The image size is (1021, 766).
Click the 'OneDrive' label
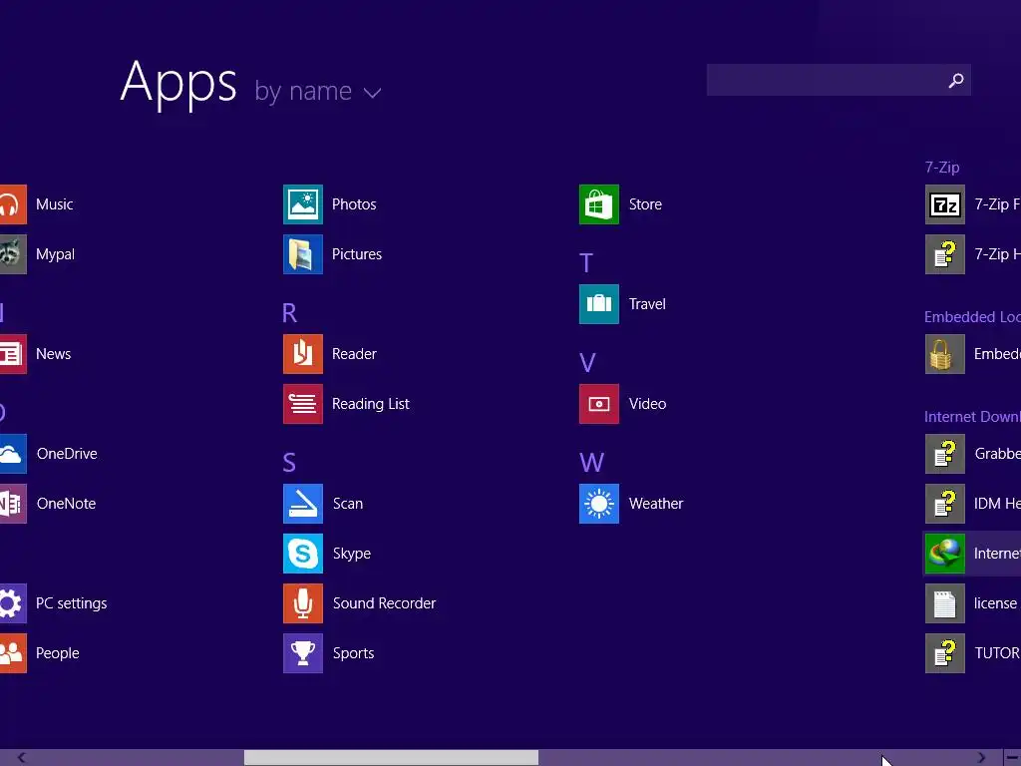click(67, 454)
